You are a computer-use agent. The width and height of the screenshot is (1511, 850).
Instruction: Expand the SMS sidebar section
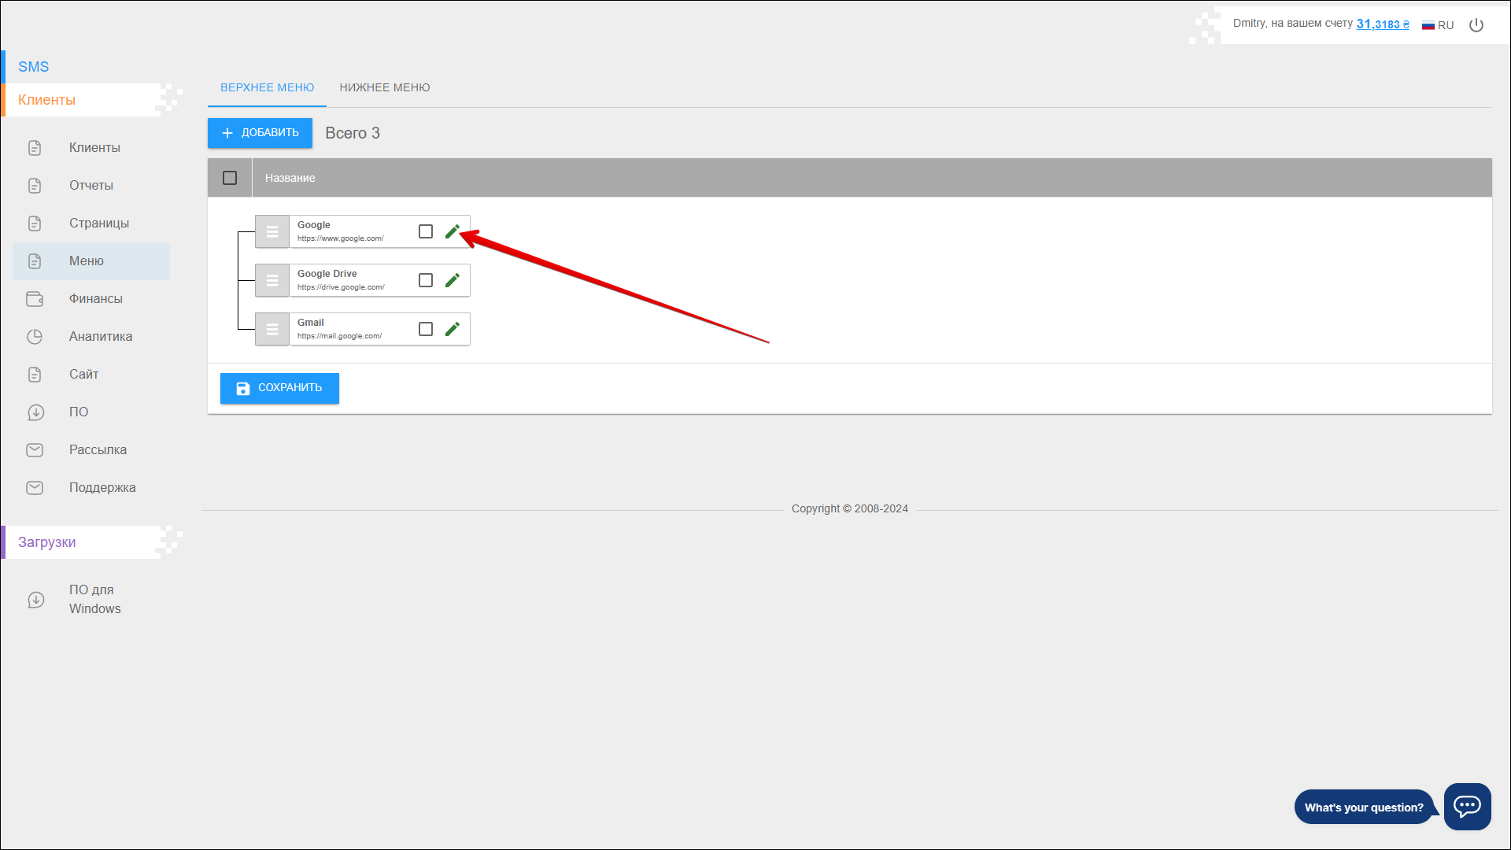pyautogui.click(x=34, y=67)
